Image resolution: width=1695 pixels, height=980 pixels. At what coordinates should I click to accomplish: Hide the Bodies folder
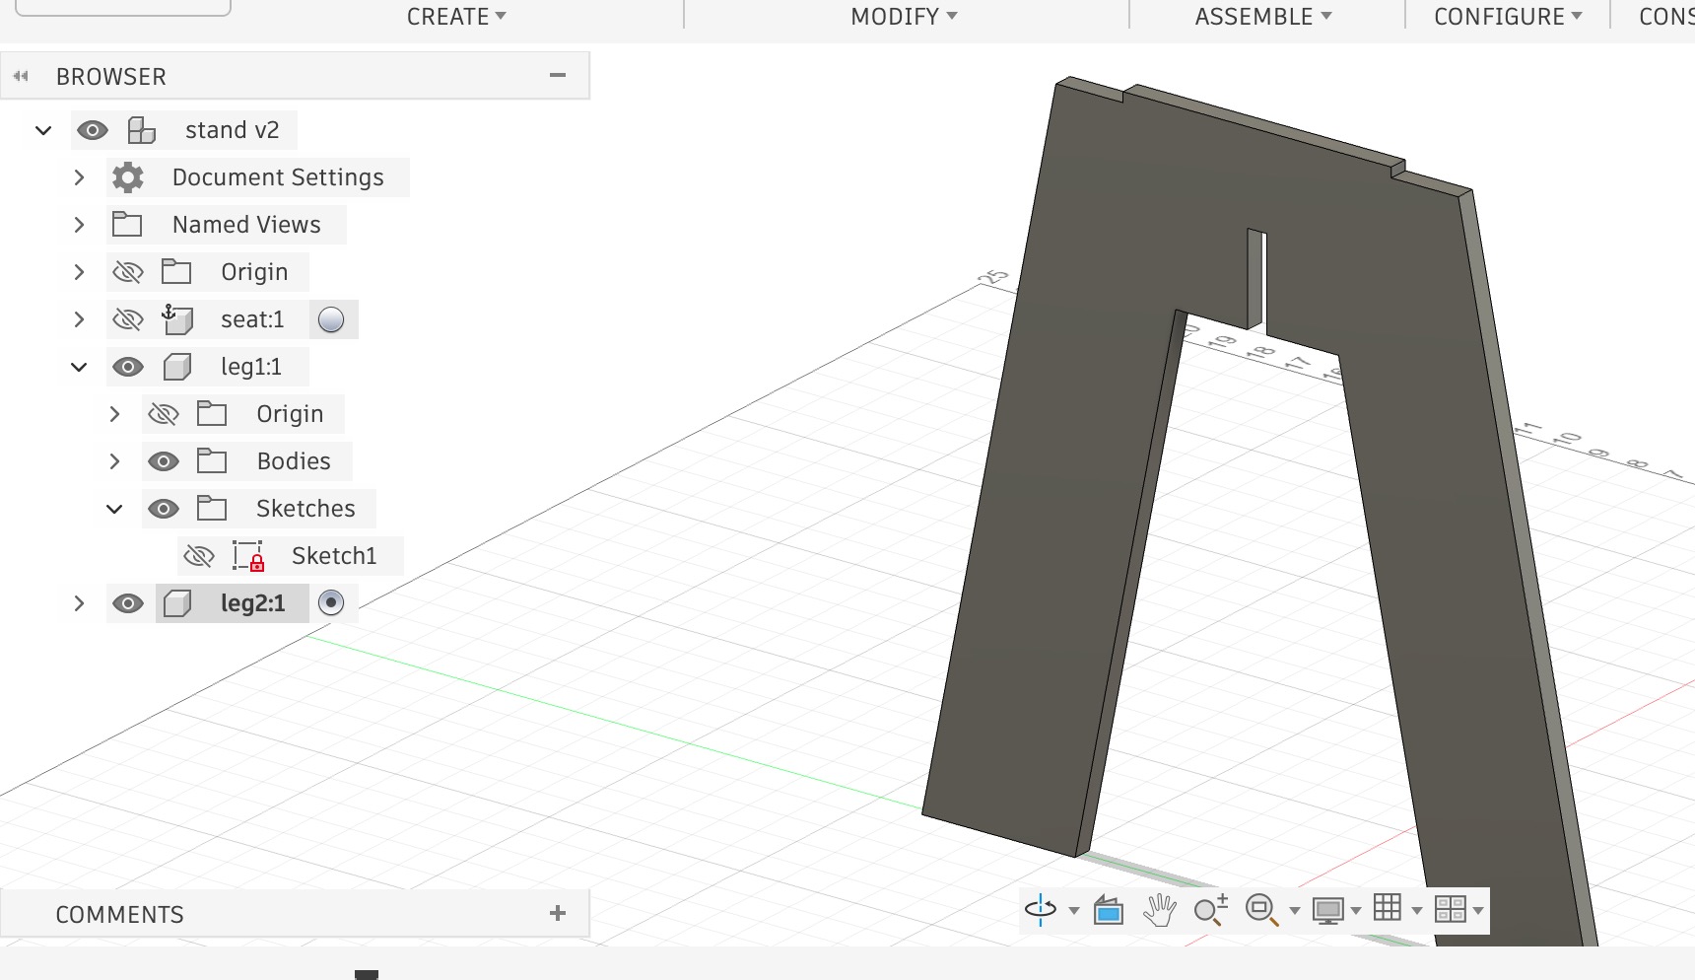click(x=164, y=461)
